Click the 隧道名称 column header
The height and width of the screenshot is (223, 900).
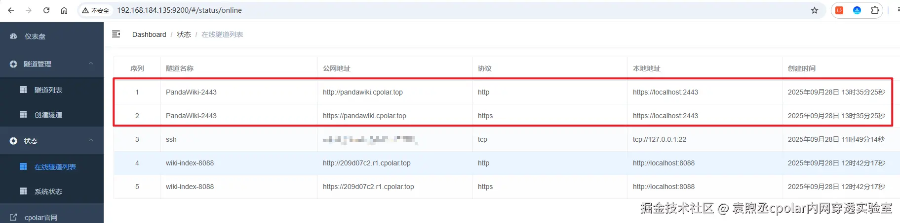(x=180, y=68)
